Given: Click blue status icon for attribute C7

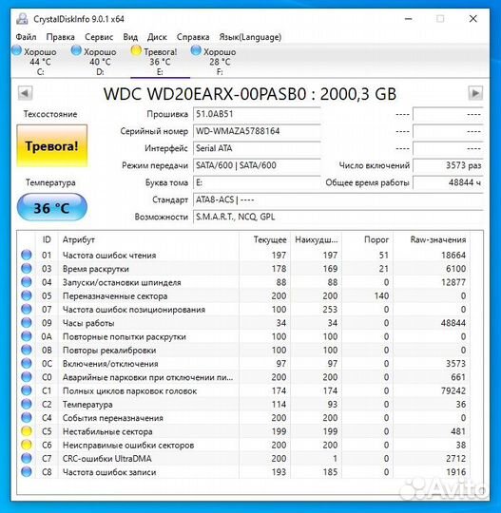Looking at the screenshot, I should coord(27,459).
